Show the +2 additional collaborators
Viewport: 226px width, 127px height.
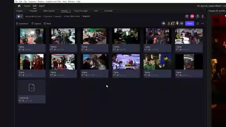point(182,23)
